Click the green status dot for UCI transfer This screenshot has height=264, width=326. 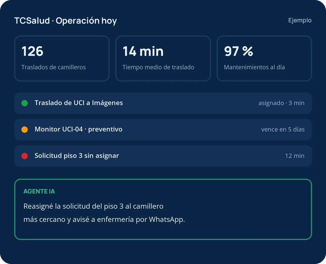pos(25,103)
